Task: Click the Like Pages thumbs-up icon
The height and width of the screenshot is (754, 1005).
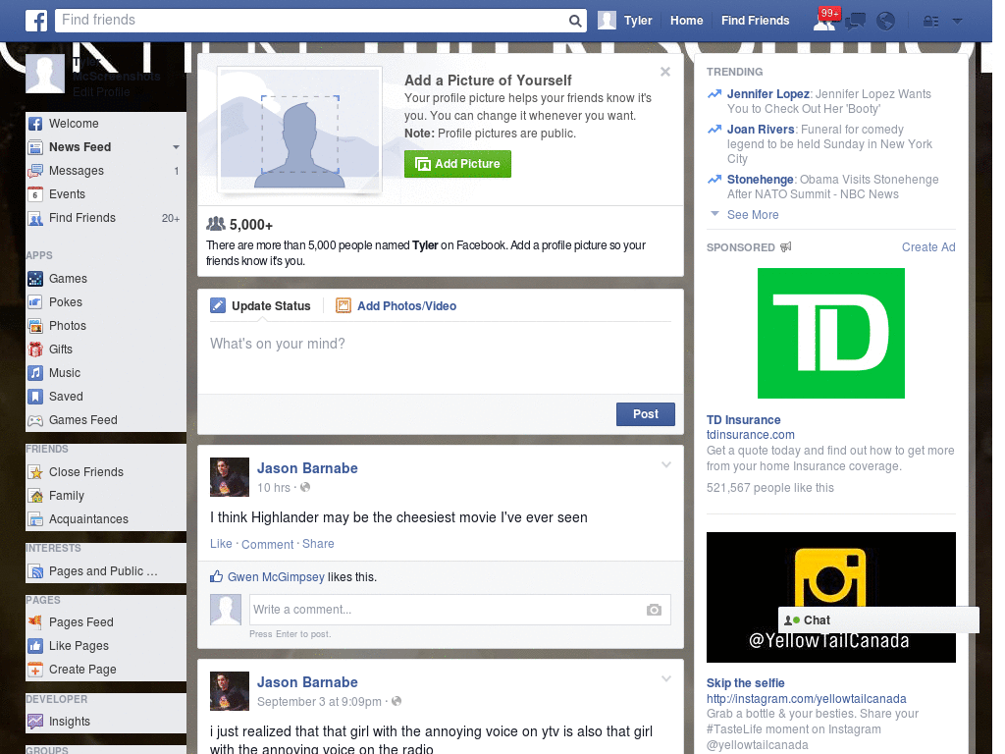Action: coord(36,646)
